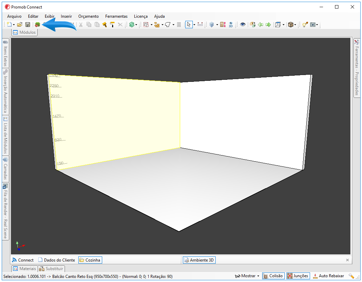The height and width of the screenshot is (282, 362).
Task: Open the Editar menu
Action: pyautogui.click(x=33, y=16)
